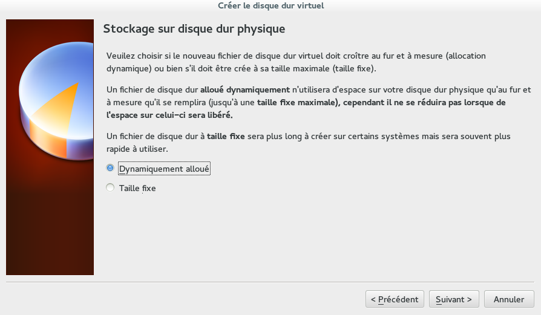Click the Taille fixe label text
The image size is (541, 315).
click(137, 188)
